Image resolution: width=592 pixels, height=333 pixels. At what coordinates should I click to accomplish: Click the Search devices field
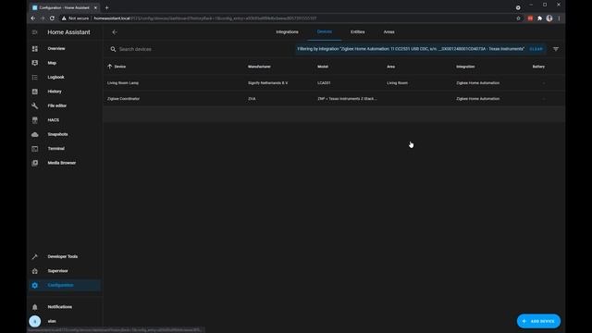[x=203, y=49]
